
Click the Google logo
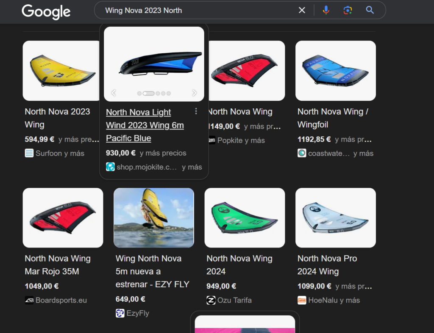[x=46, y=11]
